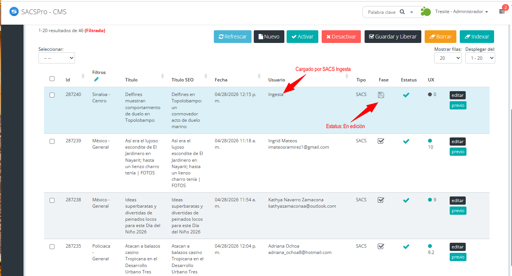Click editar for row 287239
The image size is (512, 276).
click(x=458, y=142)
